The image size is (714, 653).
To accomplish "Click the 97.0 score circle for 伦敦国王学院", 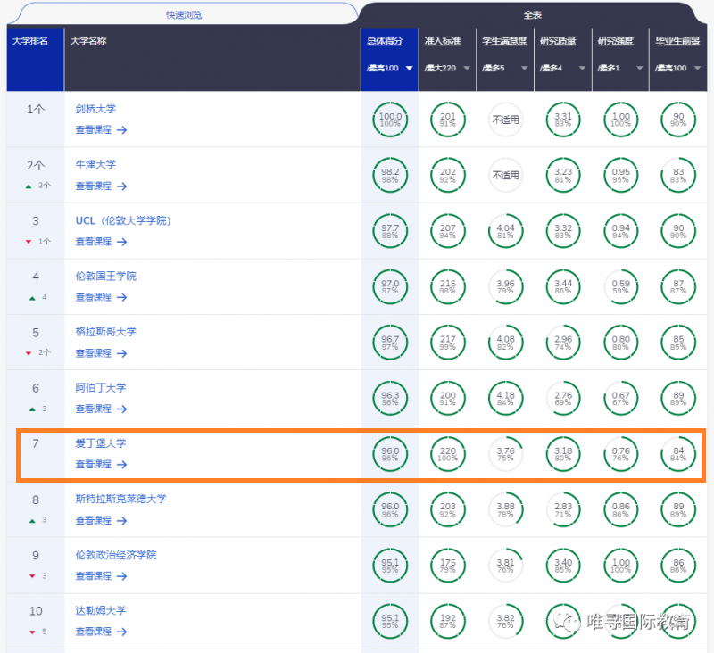I will coord(390,286).
